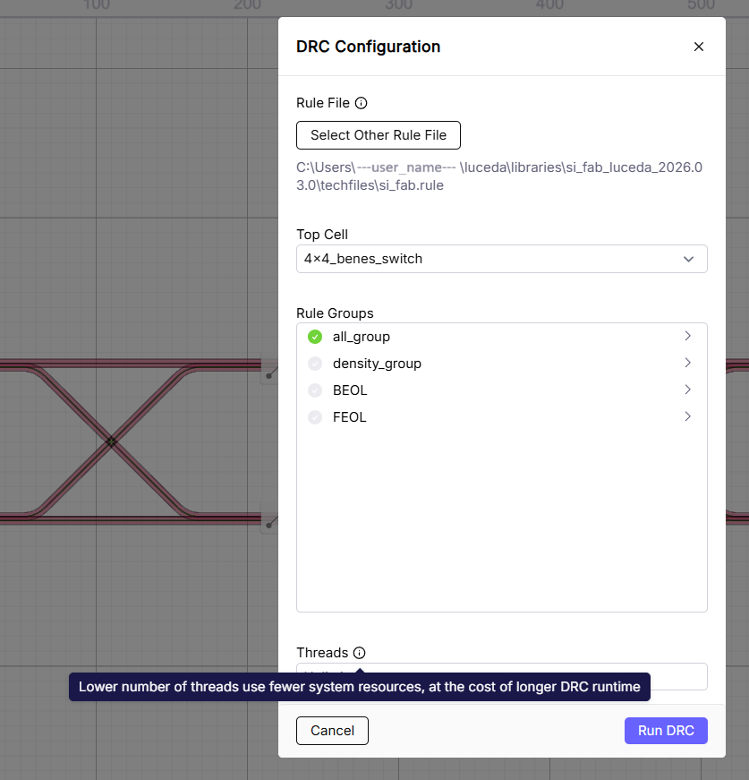The image size is (749, 780).
Task: Select the lower port marker beside the dialog
Action: point(269,525)
